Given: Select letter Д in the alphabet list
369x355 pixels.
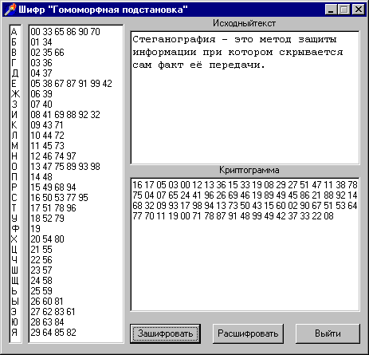Looking at the screenshot, I should [14, 73].
